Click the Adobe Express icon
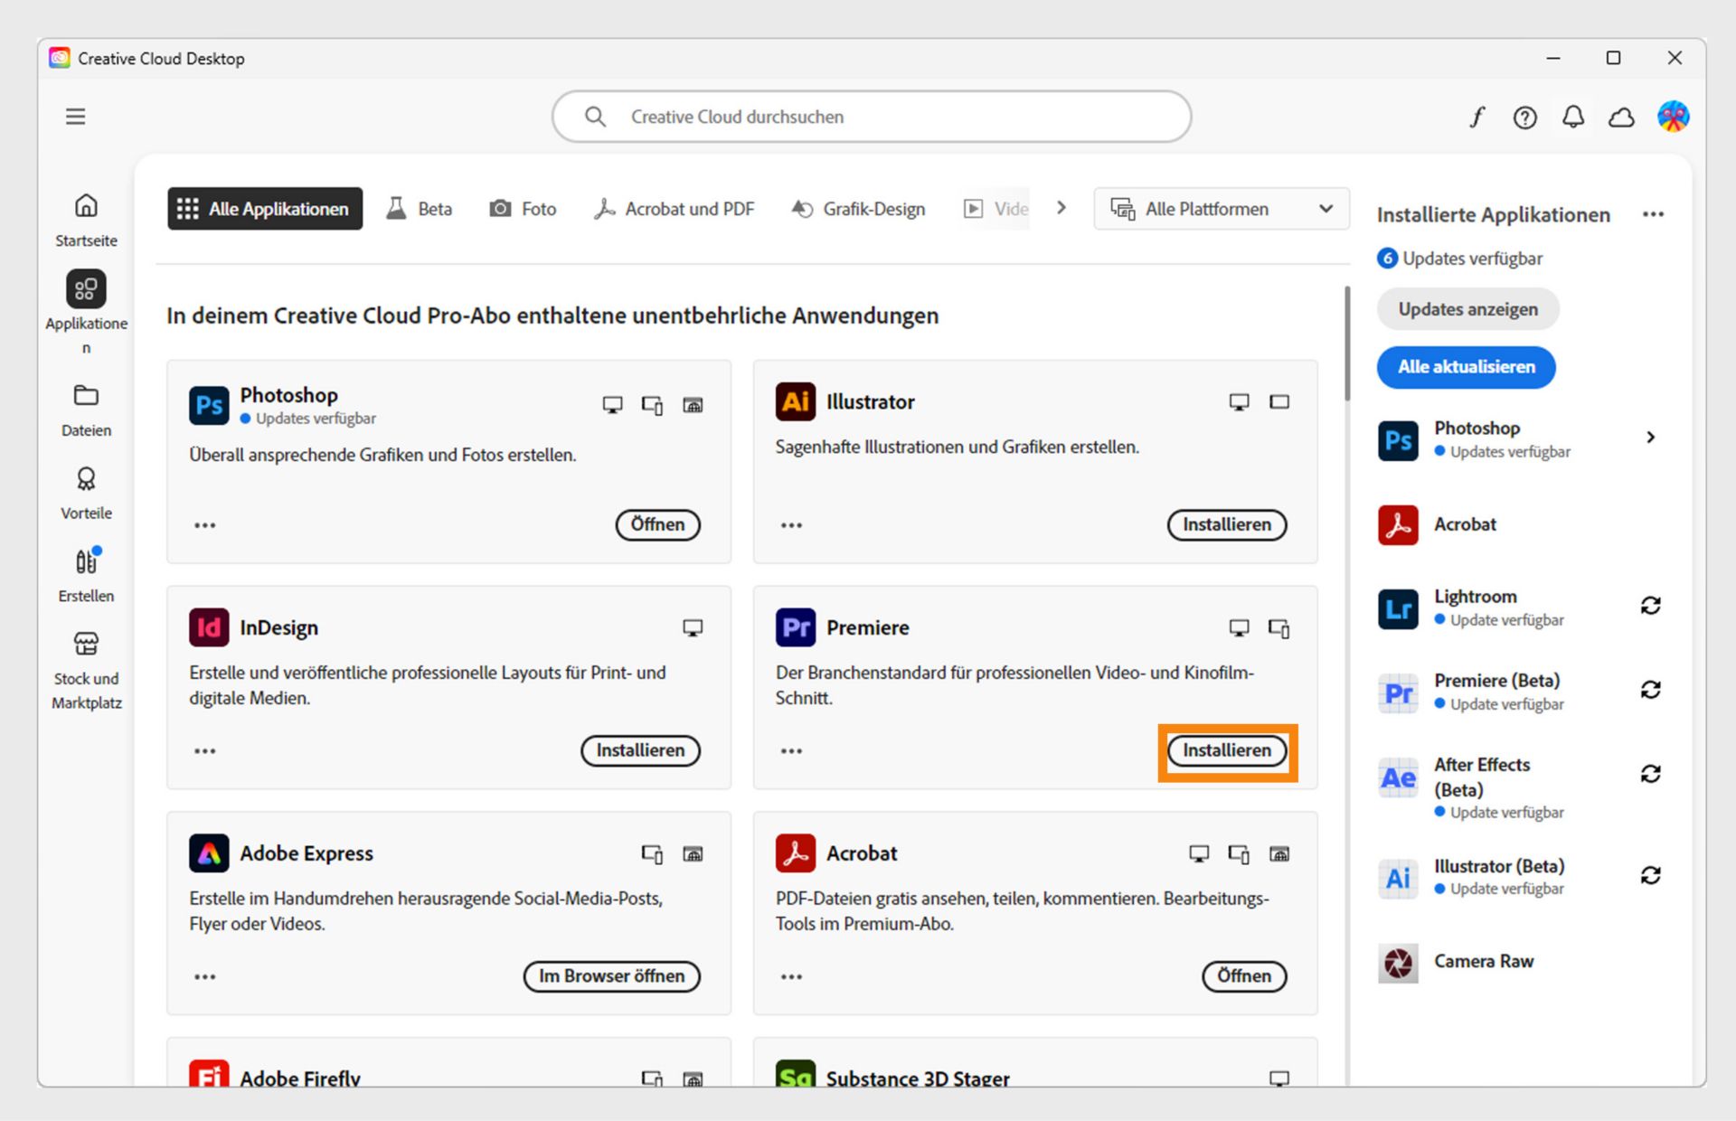Viewport: 1736px width, 1121px height. pyautogui.click(x=209, y=853)
